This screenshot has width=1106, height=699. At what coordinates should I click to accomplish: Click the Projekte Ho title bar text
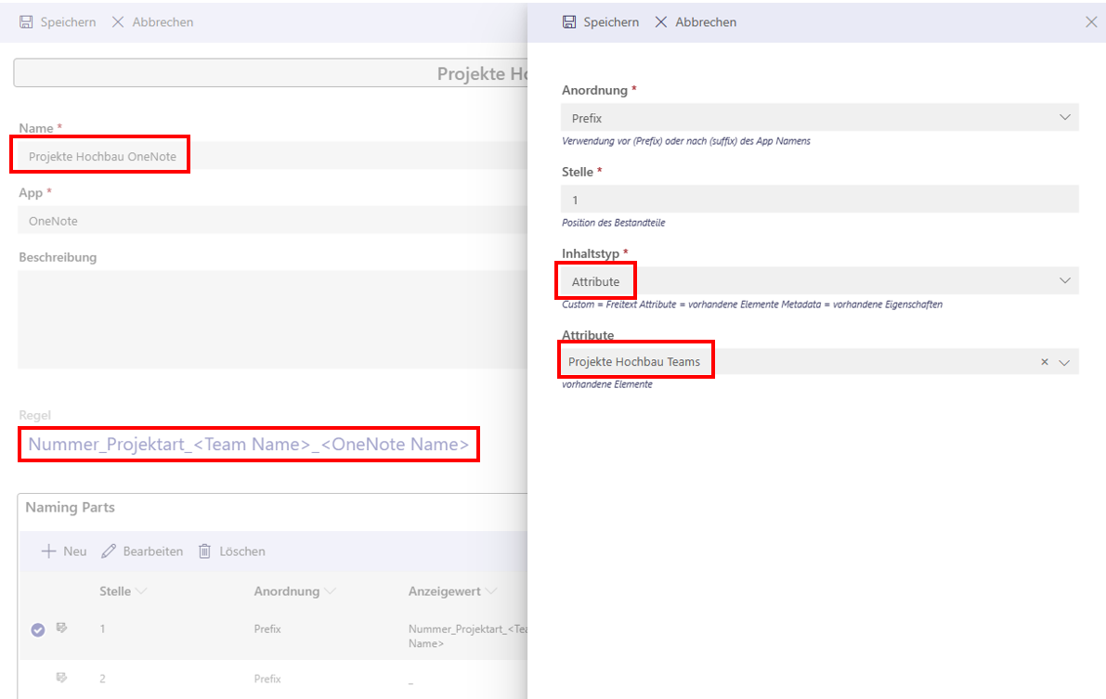482,73
